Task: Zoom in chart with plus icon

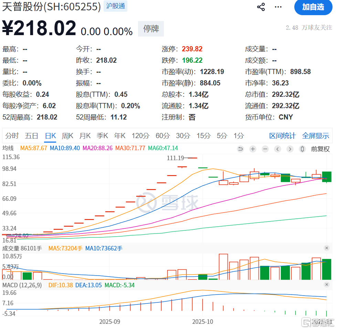Action: tap(253, 149)
